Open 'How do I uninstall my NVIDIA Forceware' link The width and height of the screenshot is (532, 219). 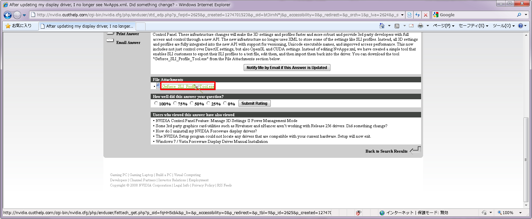(x=206, y=131)
